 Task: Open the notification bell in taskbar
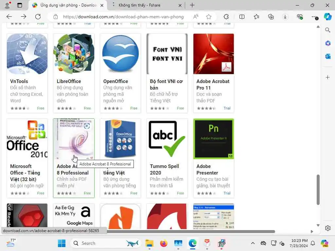[313, 243]
